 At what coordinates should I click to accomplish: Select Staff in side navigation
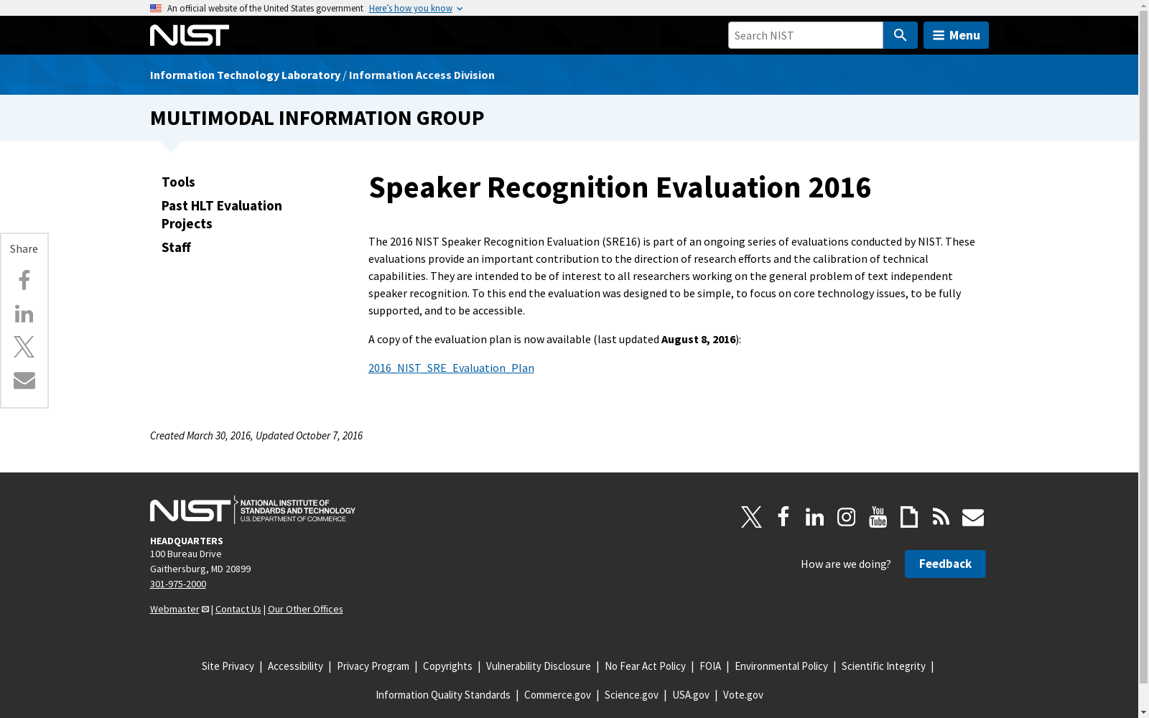coord(176,247)
